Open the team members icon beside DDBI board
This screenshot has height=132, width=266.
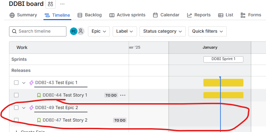(x=50, y=4)
